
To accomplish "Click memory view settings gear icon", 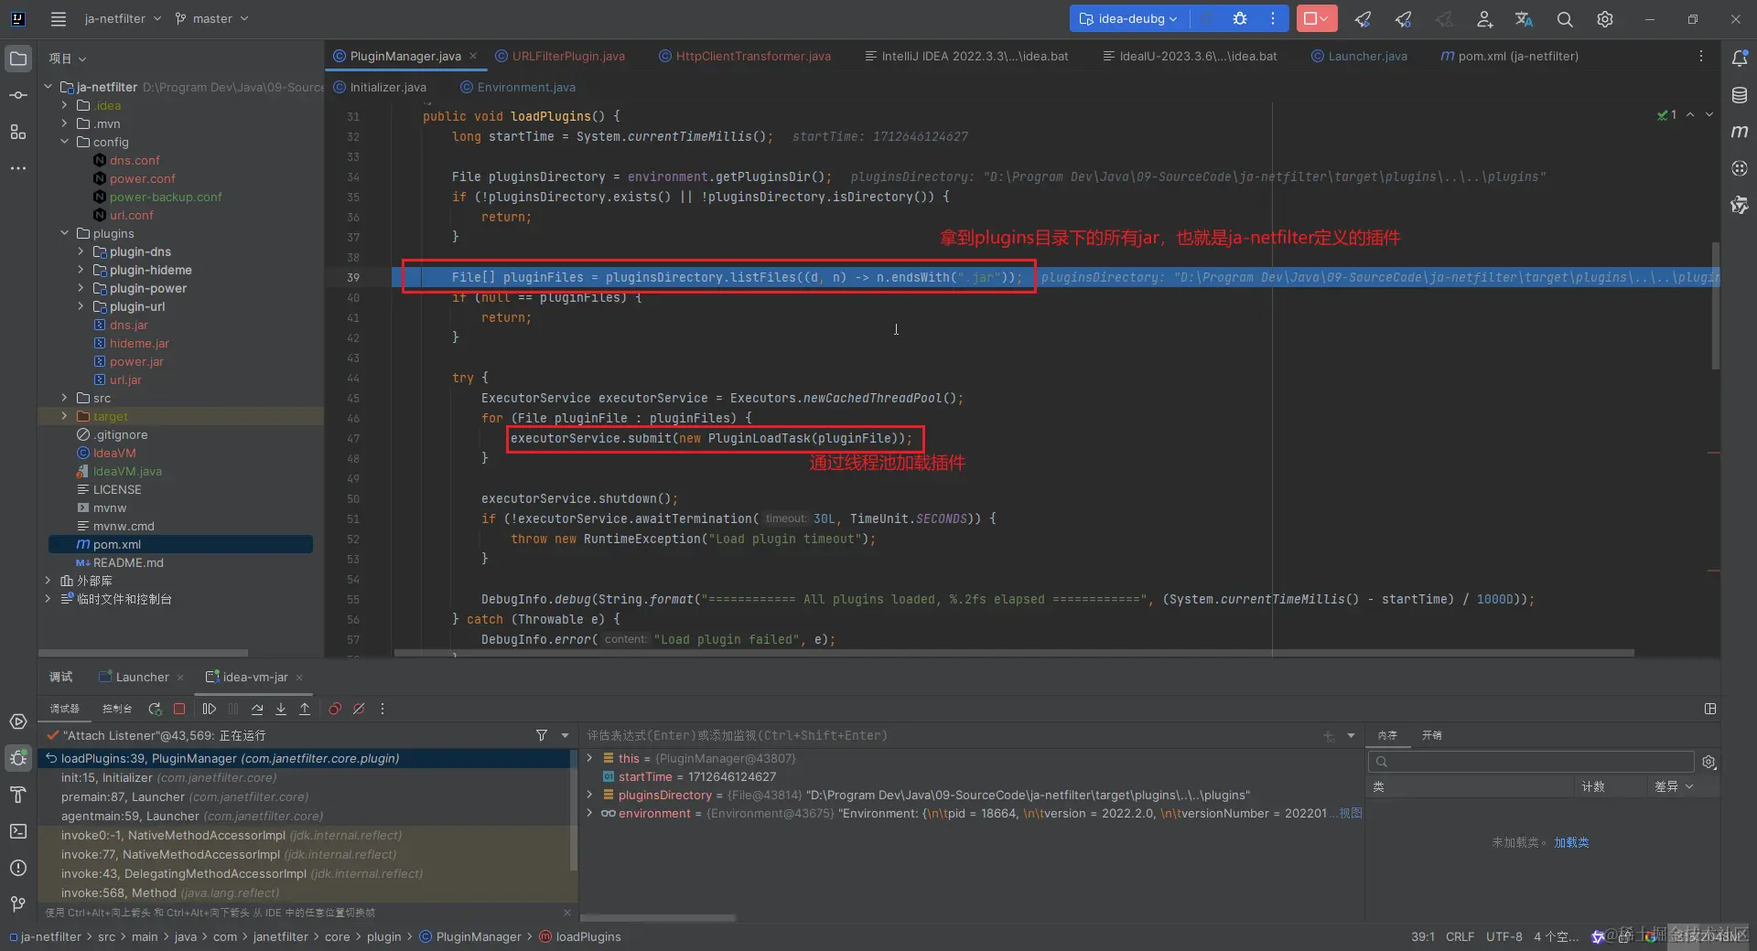I will [1708, 762].
